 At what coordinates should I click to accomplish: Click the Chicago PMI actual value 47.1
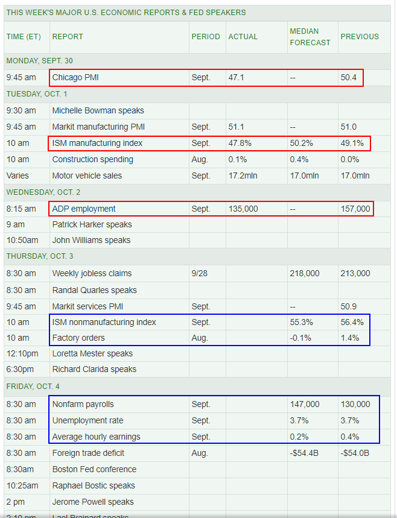tap(236, 78)
